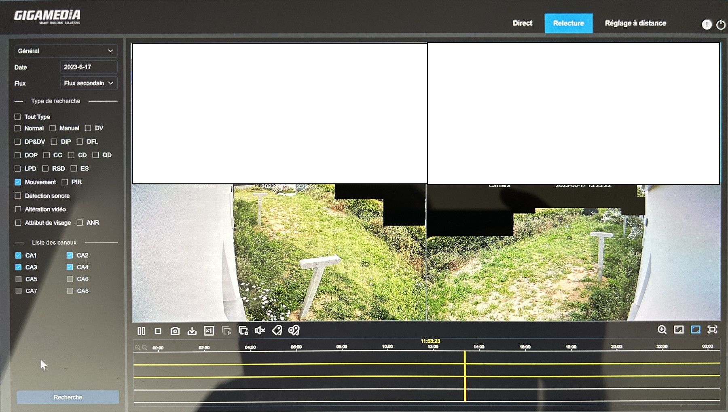Disable channel CA2 checkbox
The height and width of the screenshot is (412, 728).
pos(70,256)
